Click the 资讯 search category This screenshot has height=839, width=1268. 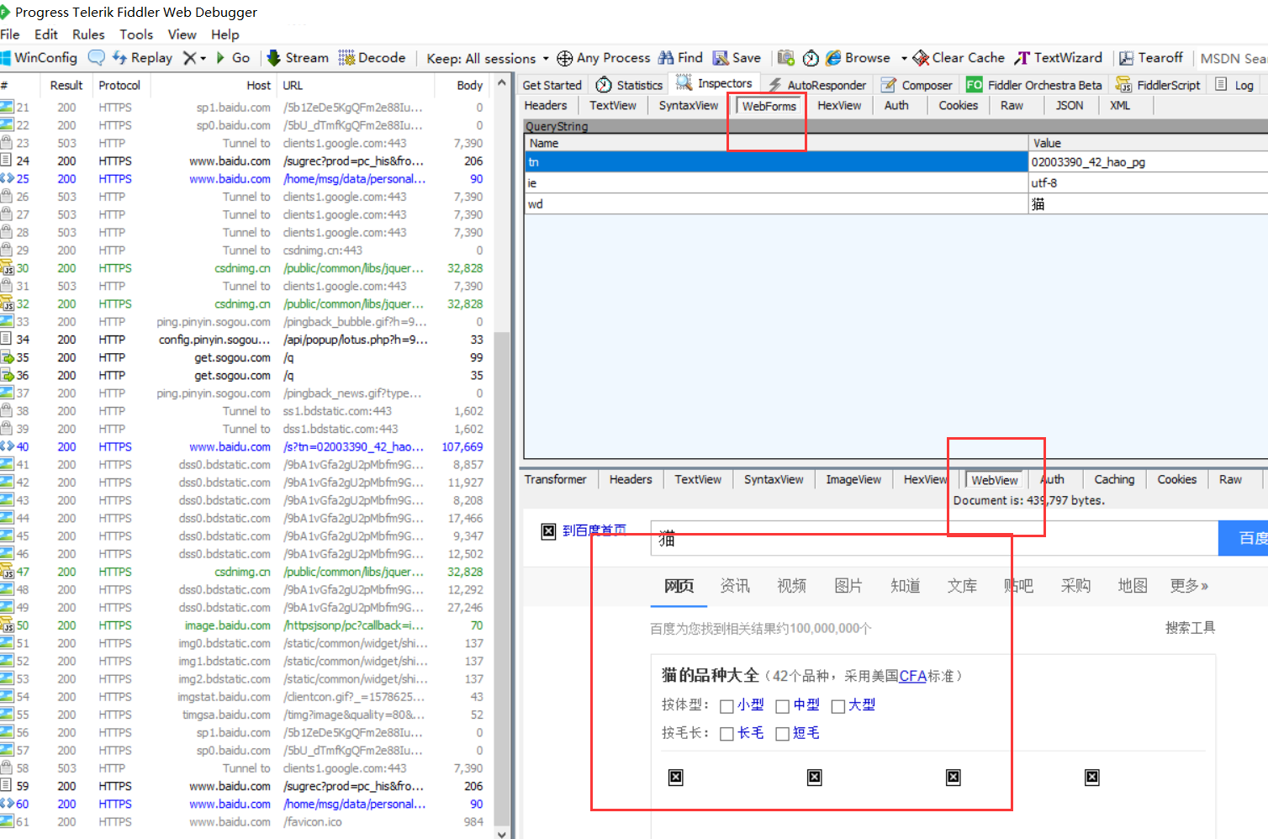735,586
